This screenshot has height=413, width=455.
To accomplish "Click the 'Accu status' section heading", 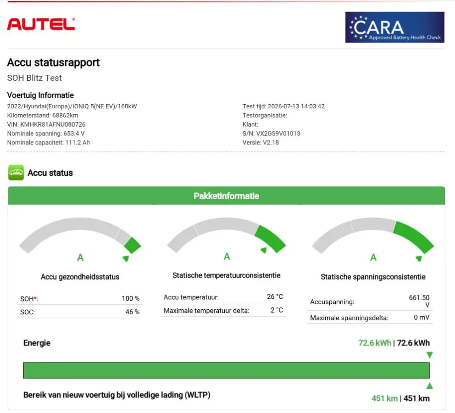I will 50,173.
